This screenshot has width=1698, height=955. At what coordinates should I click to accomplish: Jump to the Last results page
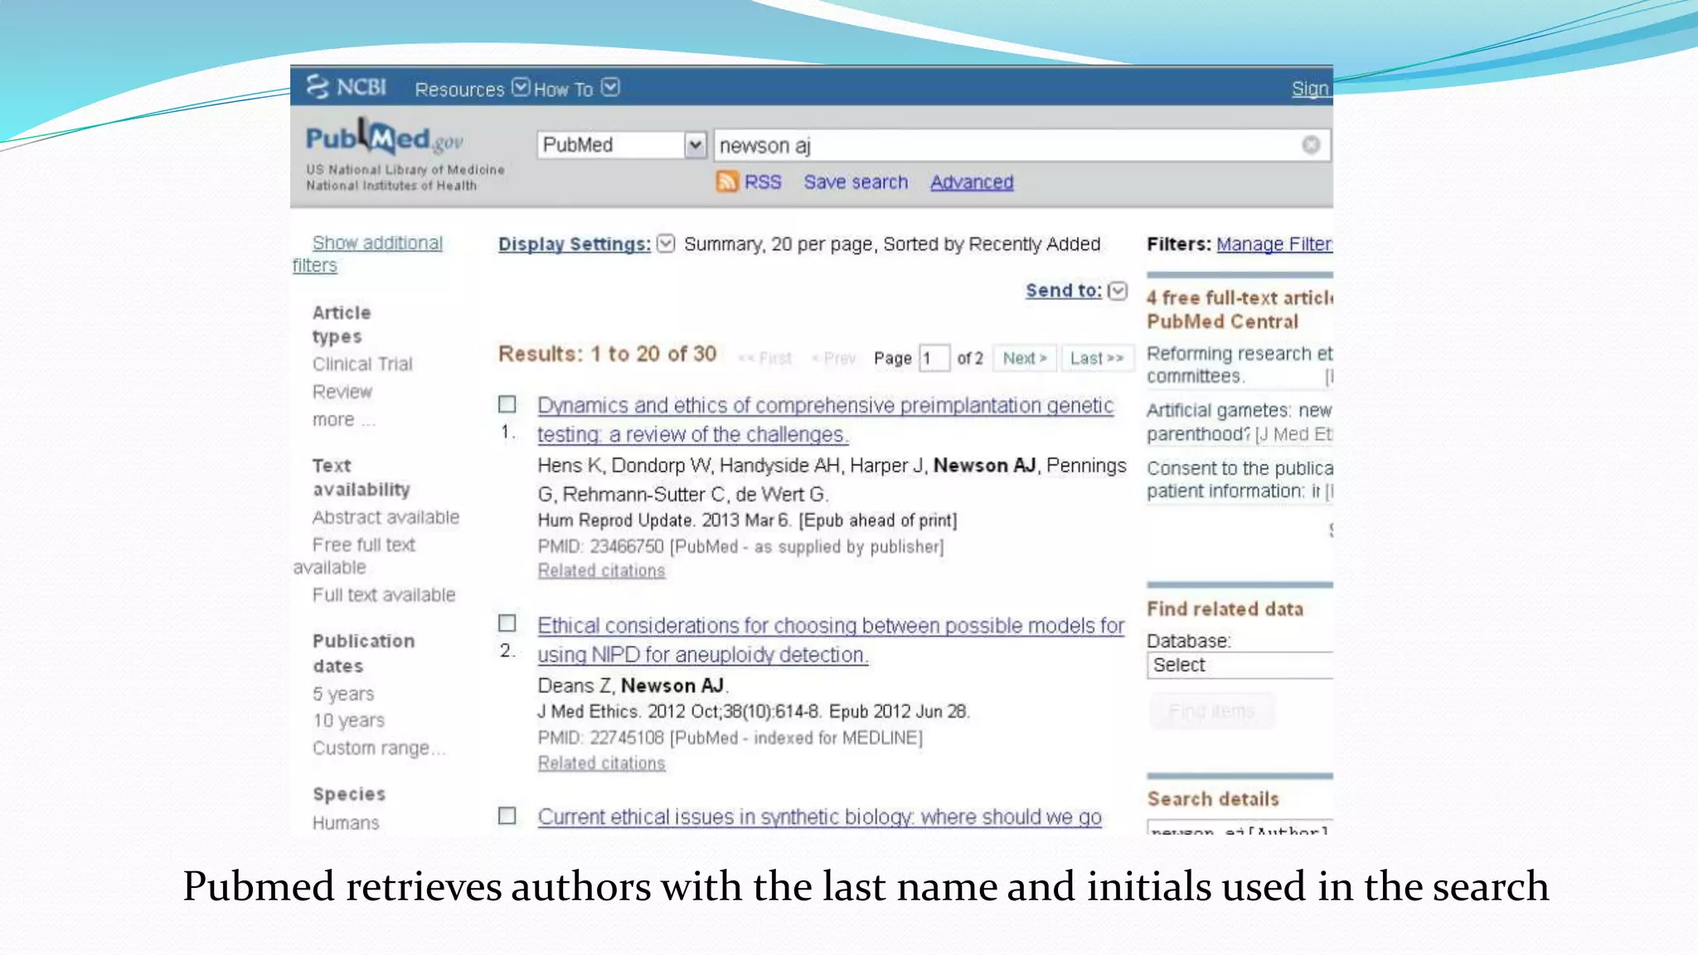point(1097,358)
